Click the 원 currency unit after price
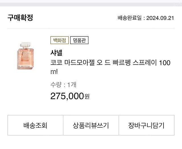This screenshot has width=182, height=149. coord(87,96)
